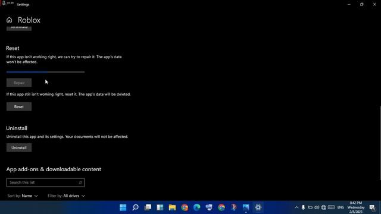The image size is (381, 214).
Task: Open the Photos app taskbar icon
Action: (x=246, y=207)
